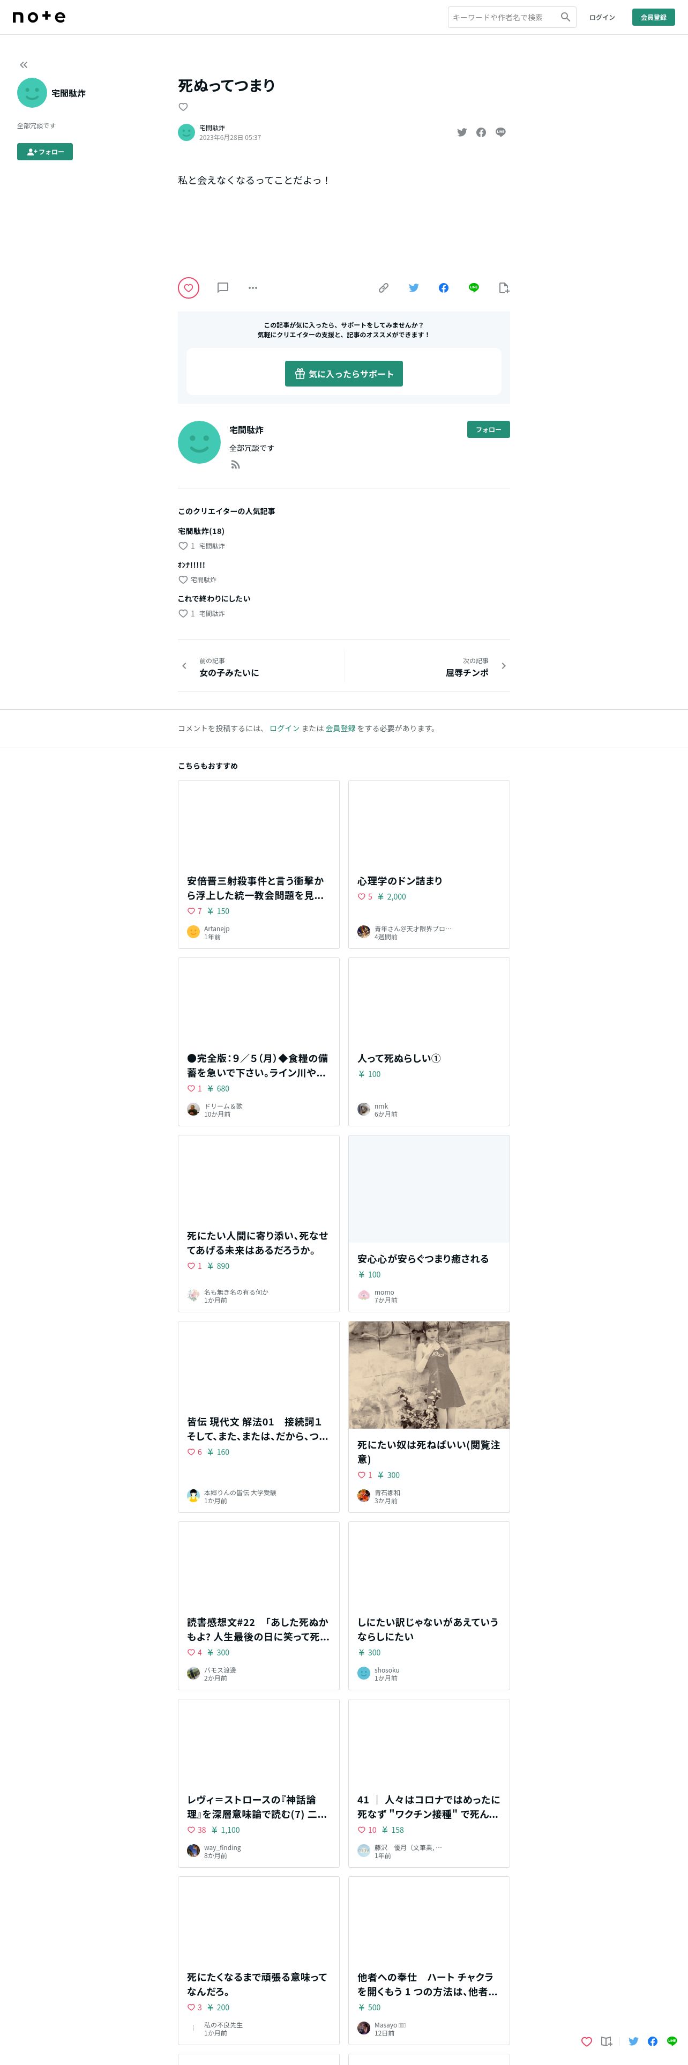Share via Twitter icon beside article date
688x2065 pixels.
tap(462, 132)
